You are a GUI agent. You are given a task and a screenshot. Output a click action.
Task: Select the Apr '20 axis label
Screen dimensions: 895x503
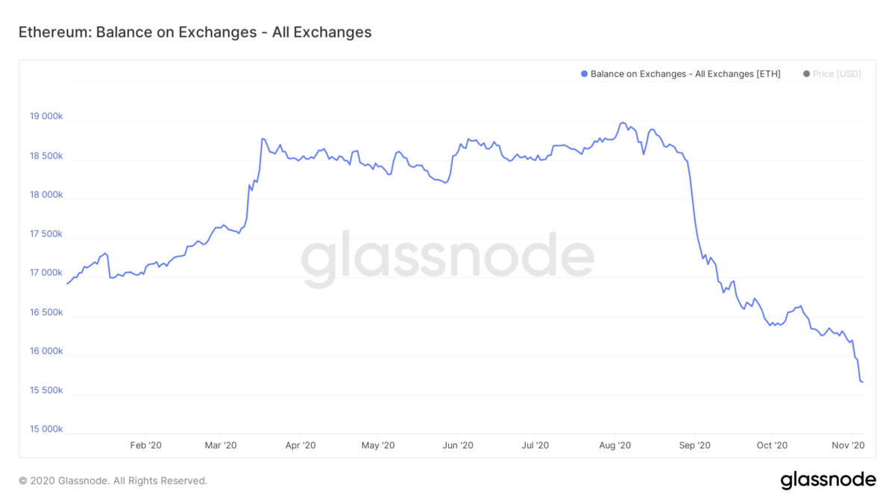pos(301,446)
